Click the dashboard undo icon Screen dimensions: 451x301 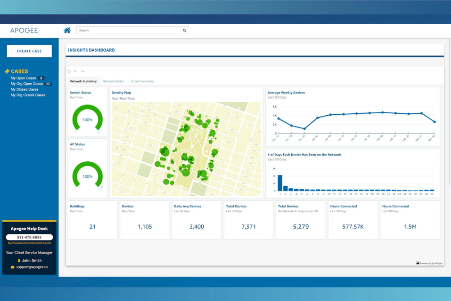pyautogui.click(x=75, y=71)
